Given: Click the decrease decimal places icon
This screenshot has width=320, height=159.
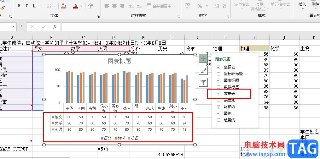Looking at the screenshot, I should point(224,6).
